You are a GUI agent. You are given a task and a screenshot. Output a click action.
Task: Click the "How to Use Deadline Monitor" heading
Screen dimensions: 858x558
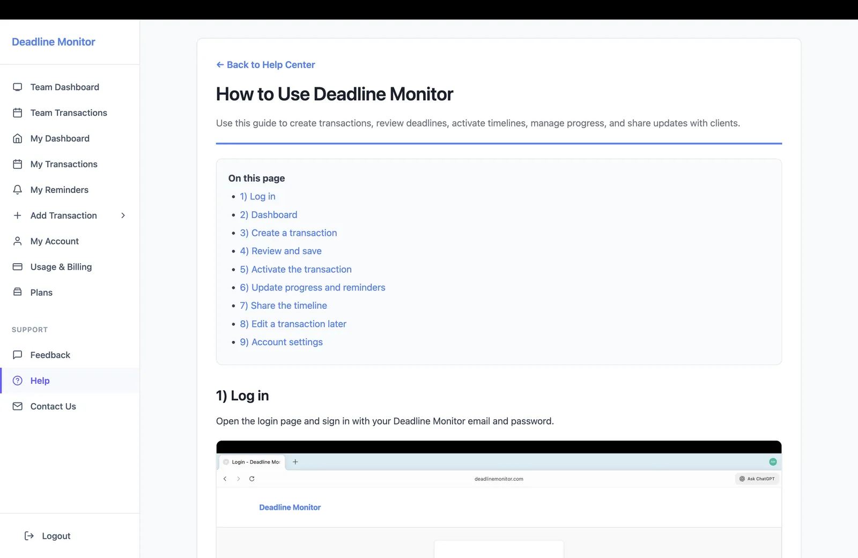coord(335,94)
